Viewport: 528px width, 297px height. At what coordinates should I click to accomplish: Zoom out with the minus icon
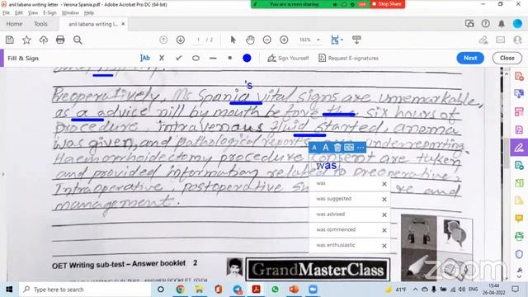267,40
